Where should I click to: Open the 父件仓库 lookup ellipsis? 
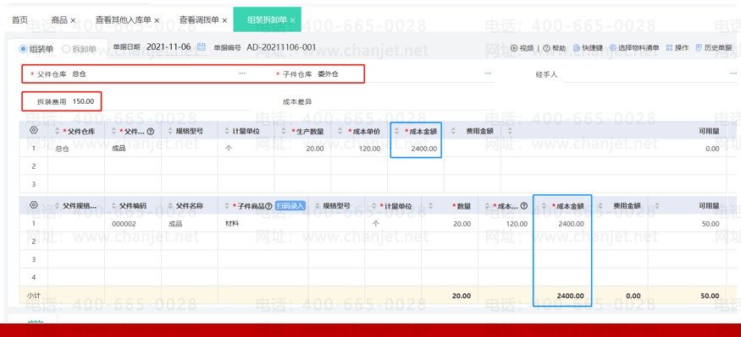coord(242,73)
